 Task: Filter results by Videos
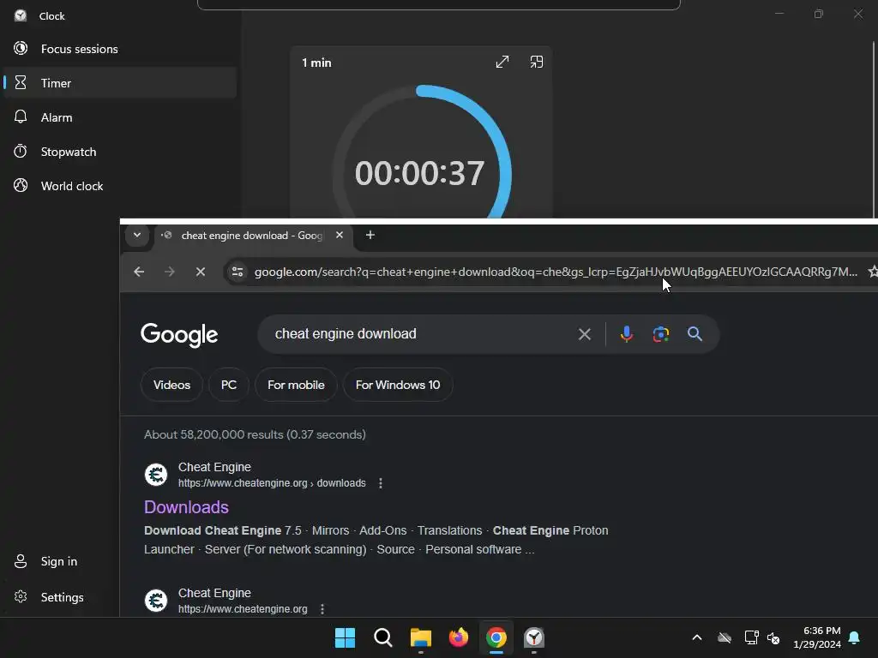[x=171, y=385]
